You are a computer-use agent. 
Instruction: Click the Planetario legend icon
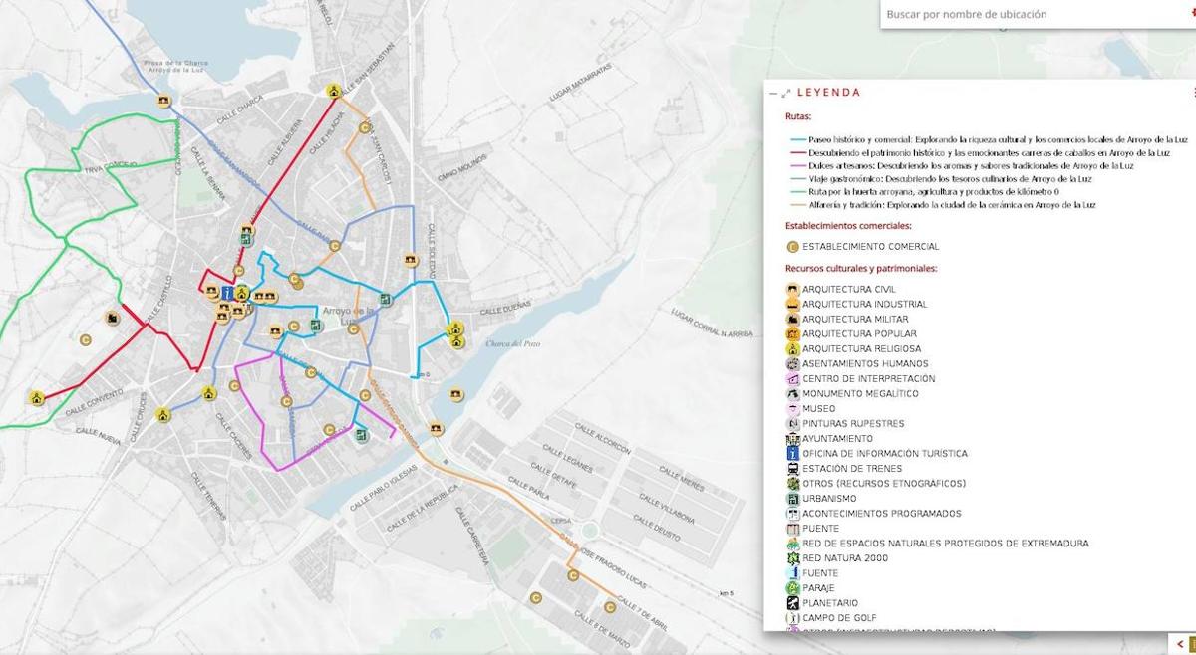click(792, 603)
